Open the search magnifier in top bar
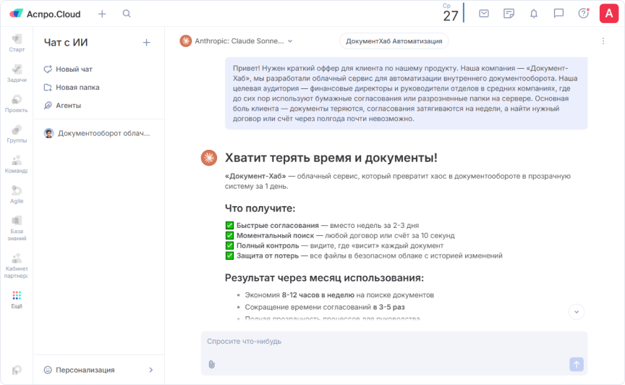Screen dimensions: 625x385 [x=127, y=14]
